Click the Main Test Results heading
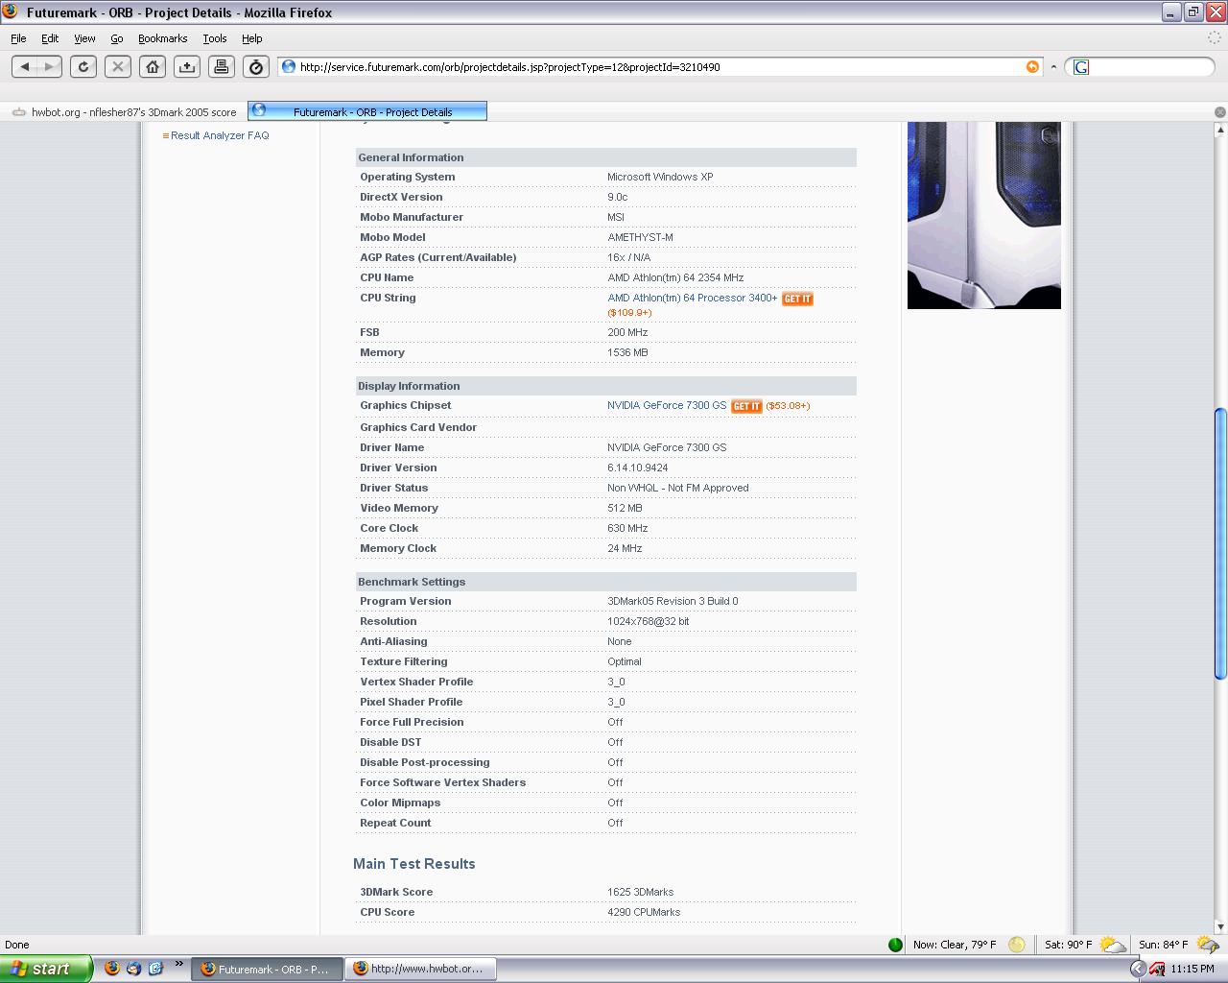The height and width of the screenshot is (983, 1228). (414, 864)
